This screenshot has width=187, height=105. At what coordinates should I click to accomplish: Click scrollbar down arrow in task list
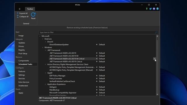pyautogui.click(x=157, y=94)
